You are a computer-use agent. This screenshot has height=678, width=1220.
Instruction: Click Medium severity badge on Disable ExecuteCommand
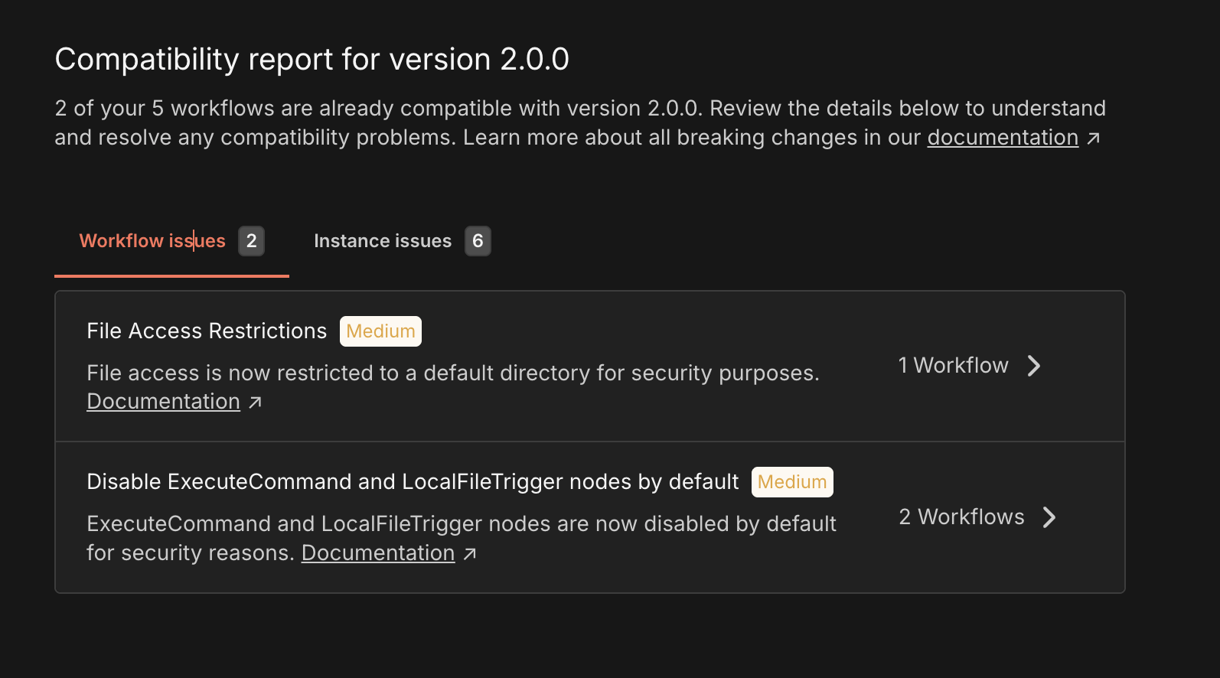click(792, 482)
